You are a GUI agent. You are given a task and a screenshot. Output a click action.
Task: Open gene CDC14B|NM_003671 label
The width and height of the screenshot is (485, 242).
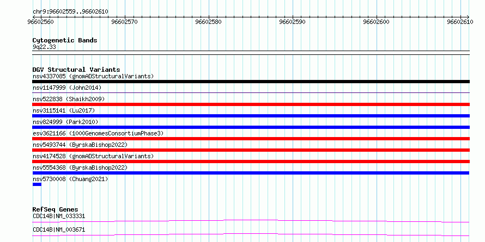tap(59, 229)
